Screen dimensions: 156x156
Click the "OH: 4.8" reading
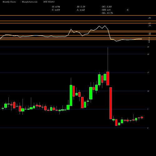click(x=106, y=10)
